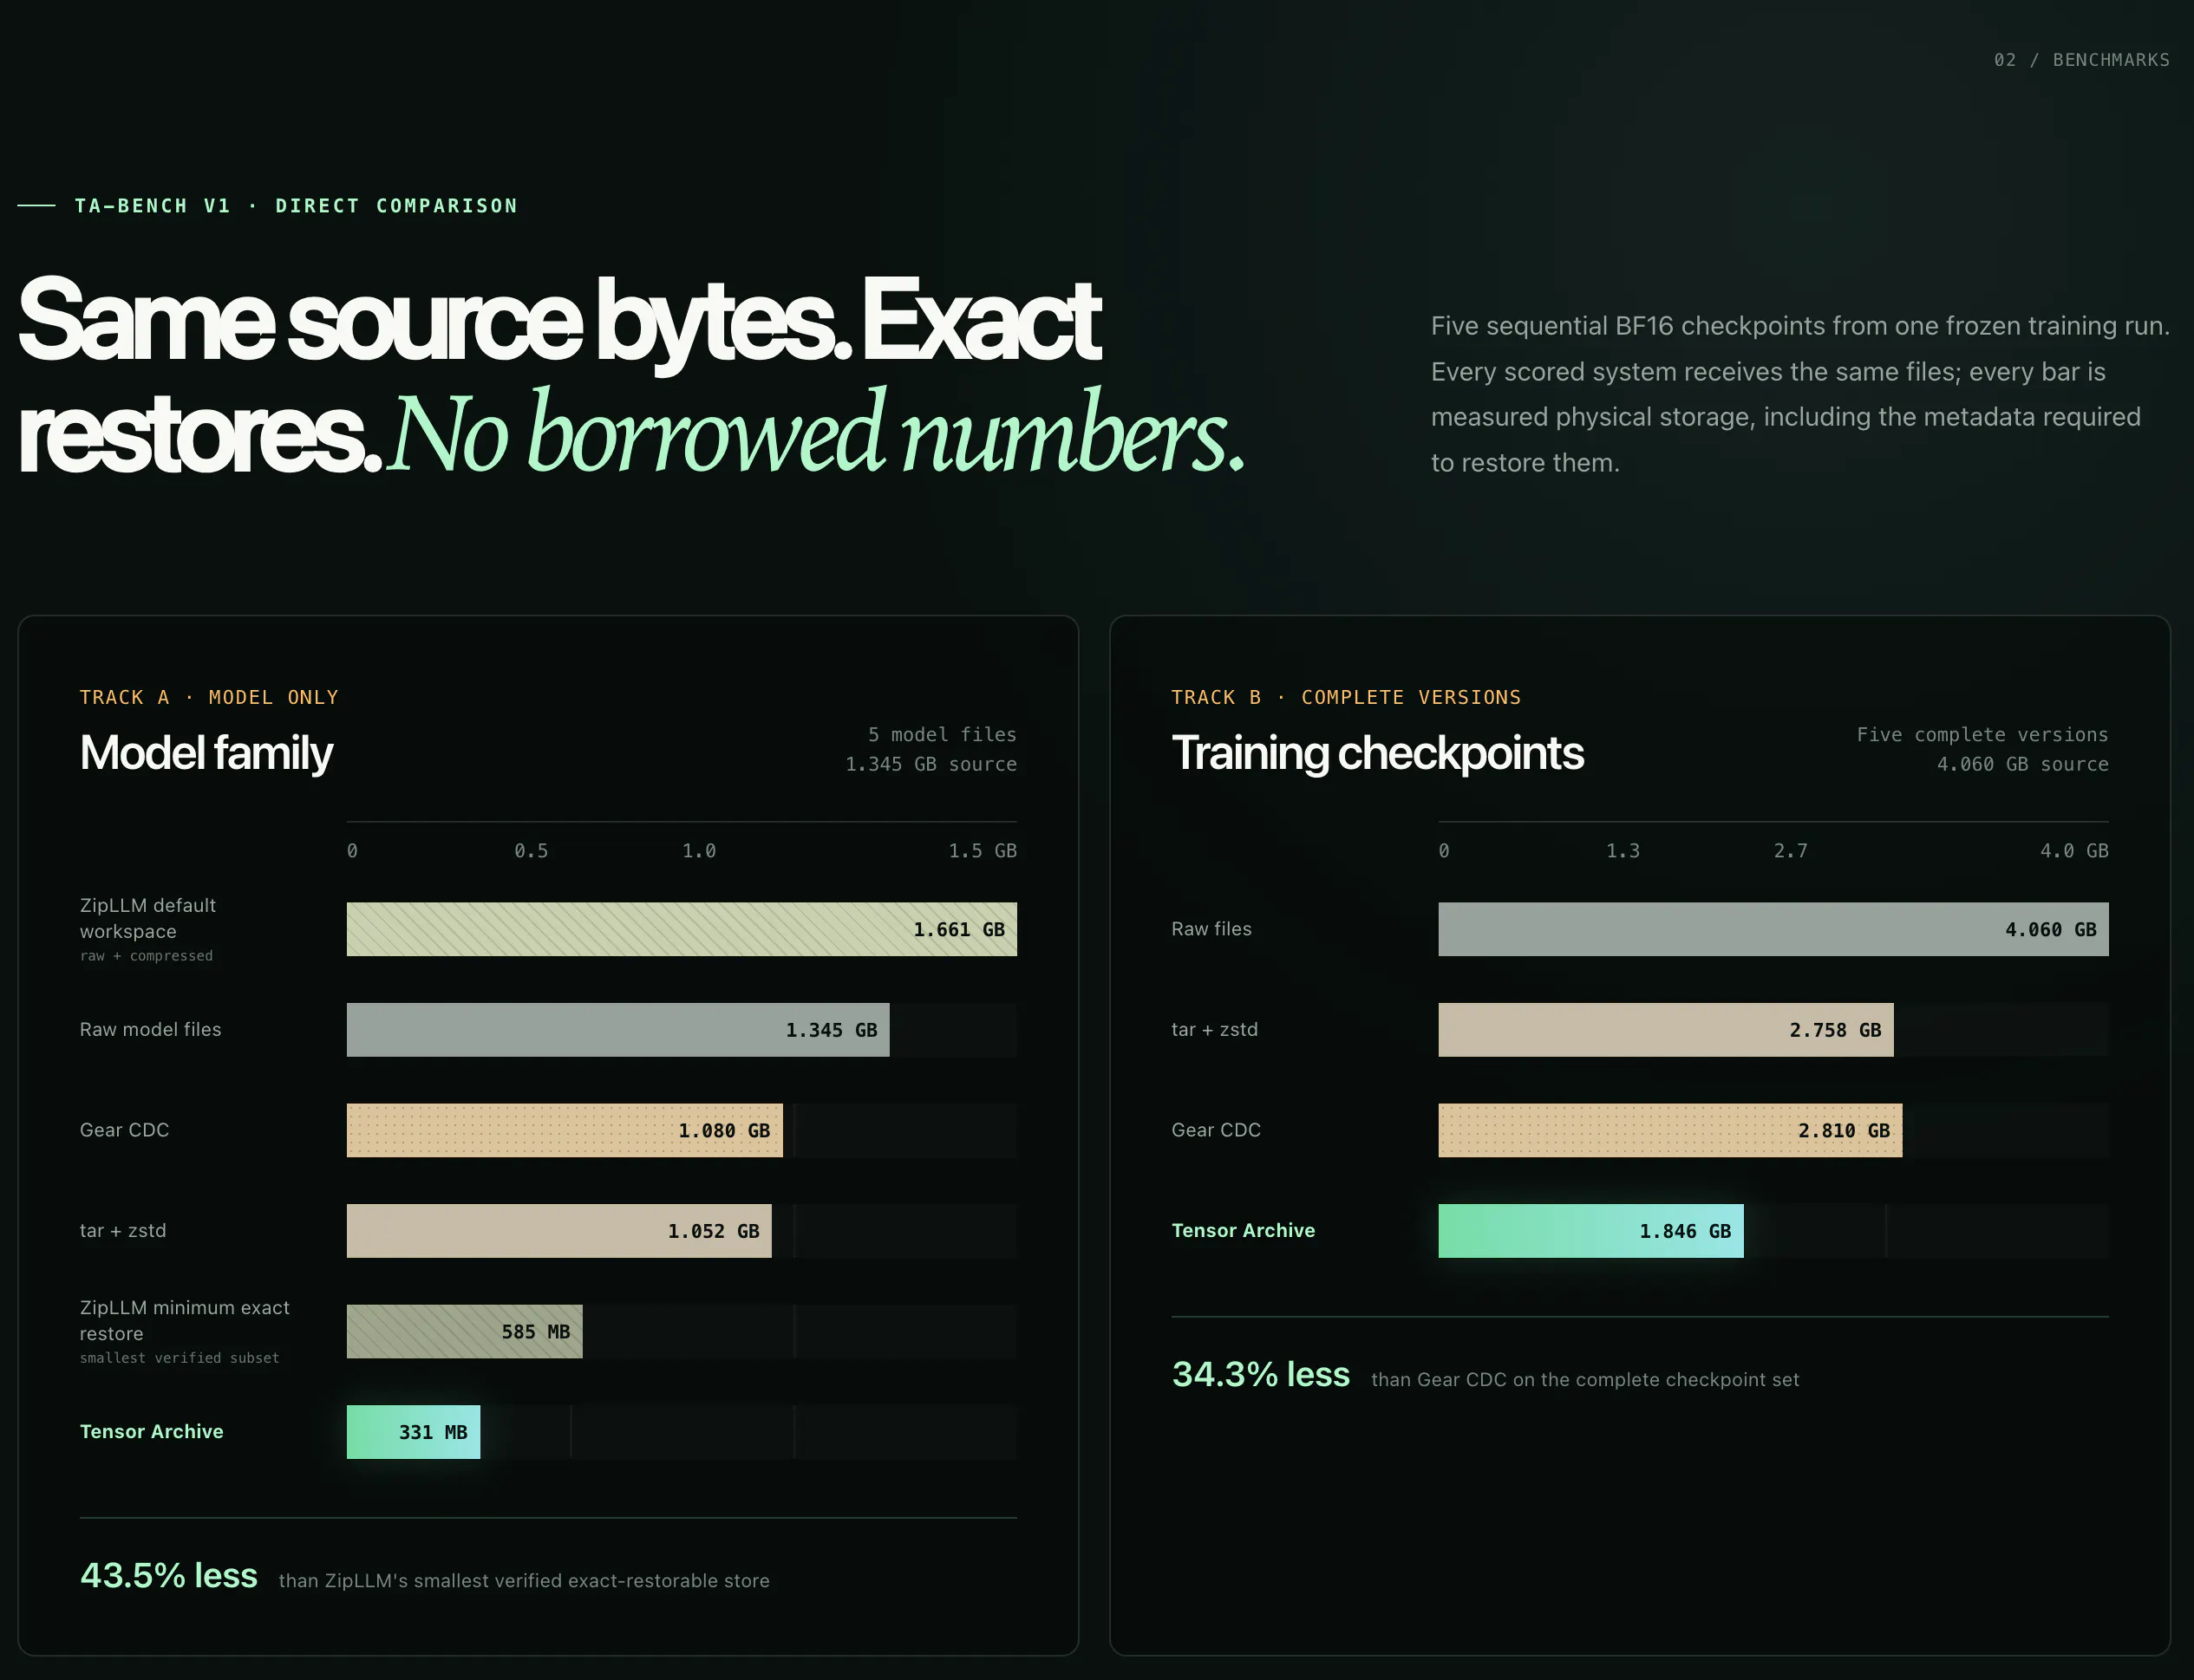Image resolution: width=2194 pixels, height=1680 pixels.
Task: Click the 'Raw files' row label
Action: pyautogui.click(x=1211, y=929)
